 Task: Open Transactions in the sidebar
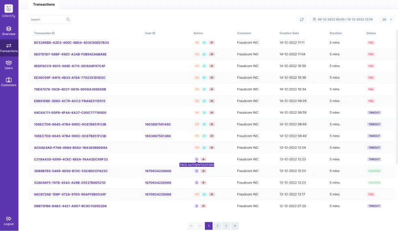(9, 48)
